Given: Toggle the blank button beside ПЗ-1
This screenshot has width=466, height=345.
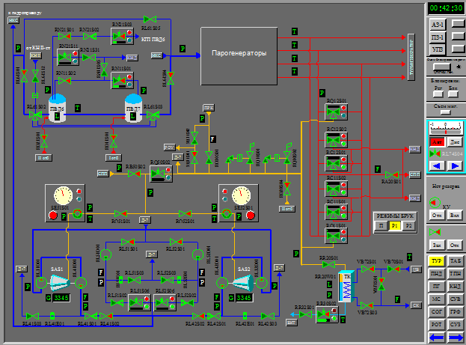Looking at the screenshot, I should point(457,36).
